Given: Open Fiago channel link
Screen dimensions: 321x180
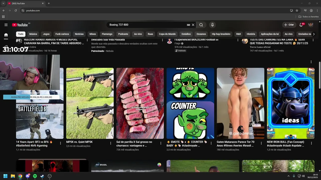Looking at the screenshot, I should tap(178, 43).
